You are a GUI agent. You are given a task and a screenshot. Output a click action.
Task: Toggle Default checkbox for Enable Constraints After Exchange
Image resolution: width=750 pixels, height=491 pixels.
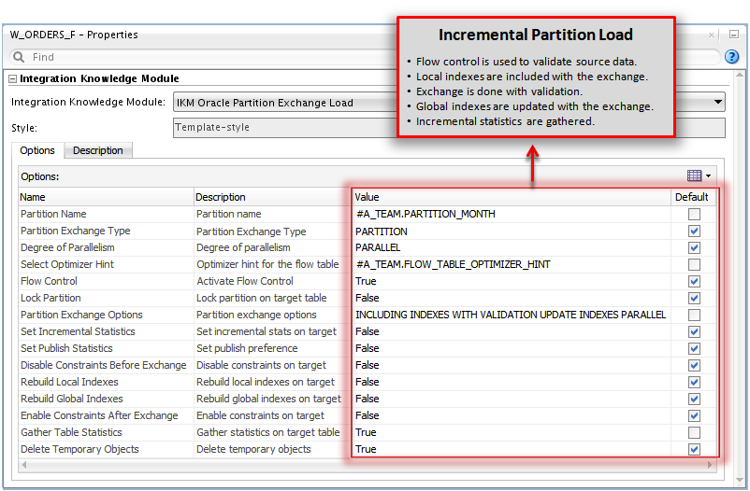pos(694,415)
